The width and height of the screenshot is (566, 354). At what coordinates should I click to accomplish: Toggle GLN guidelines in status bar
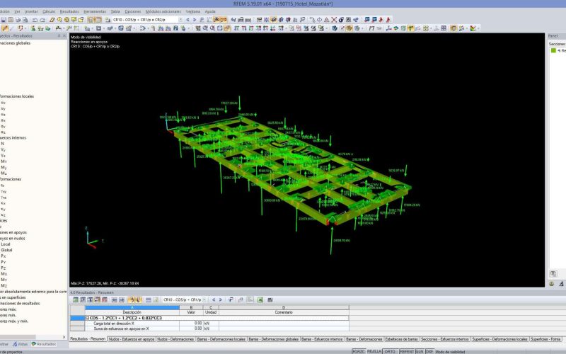pos(420,351)
